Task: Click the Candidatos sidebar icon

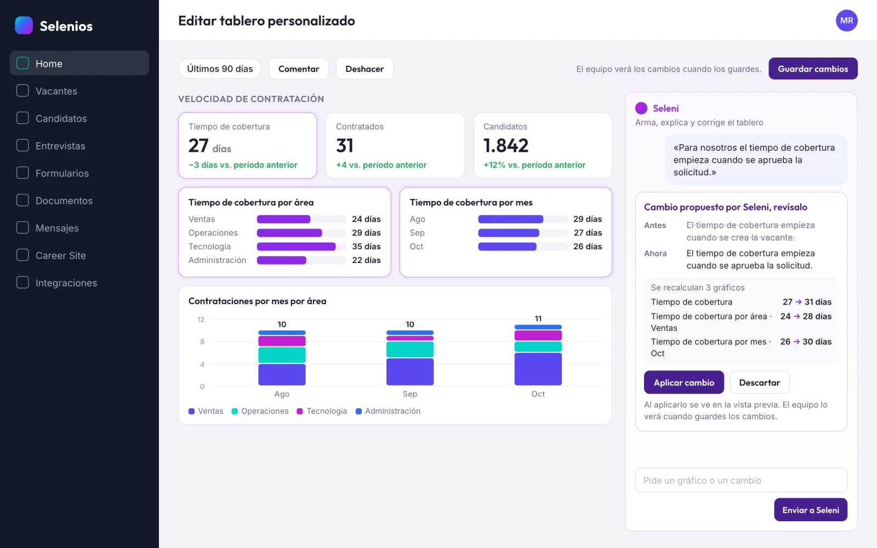Action: click(x=22, y=118)
